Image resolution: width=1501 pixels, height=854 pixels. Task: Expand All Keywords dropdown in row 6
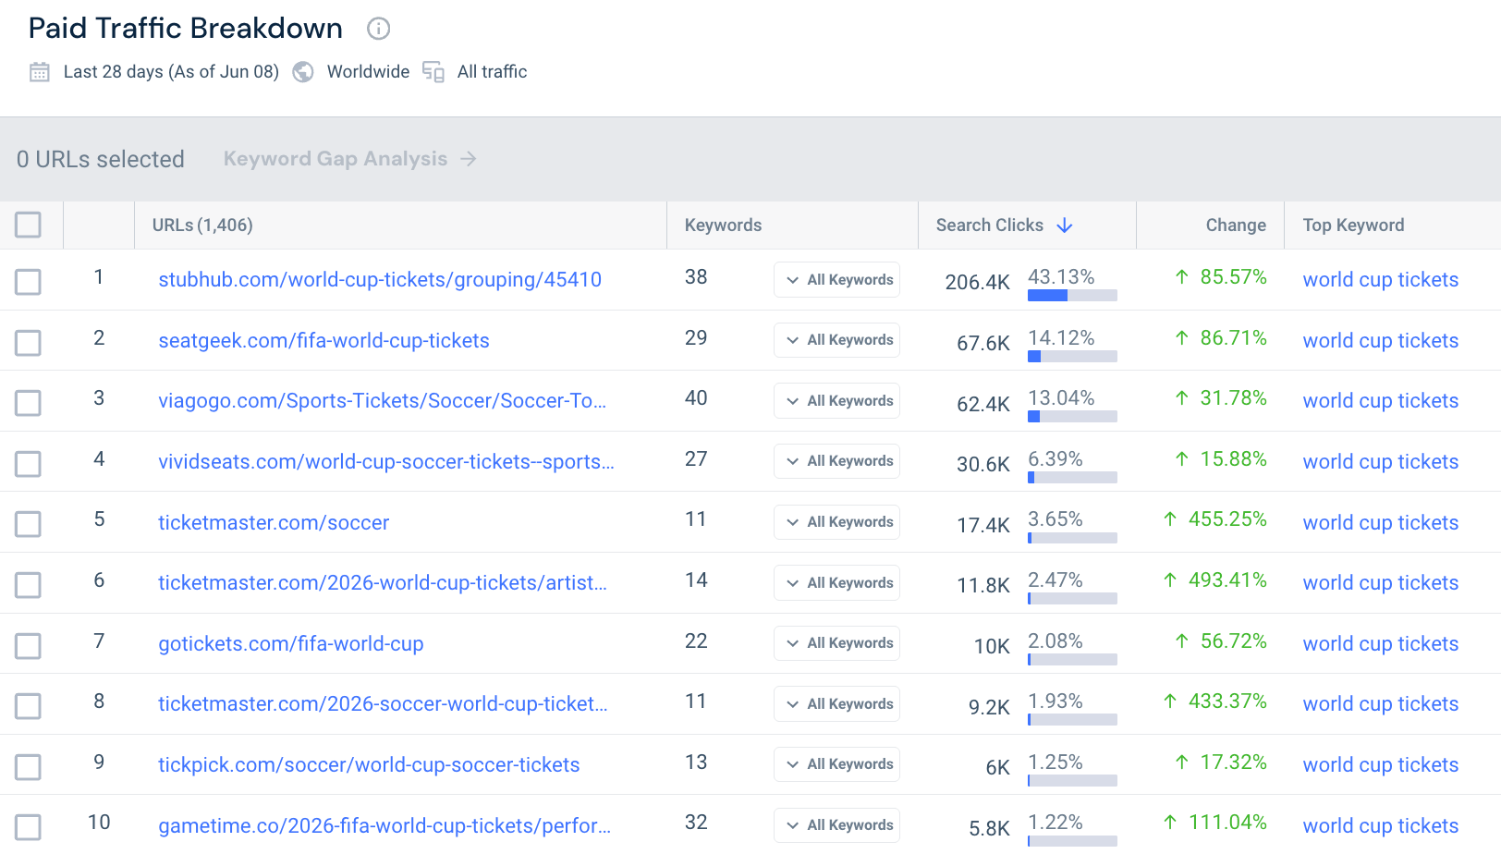pos(836,583)
